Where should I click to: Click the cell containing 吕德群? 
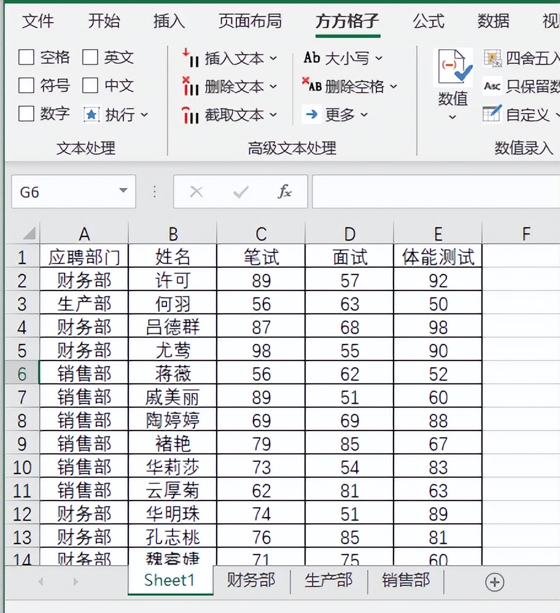pyautogui.click(x=173, y=326)
